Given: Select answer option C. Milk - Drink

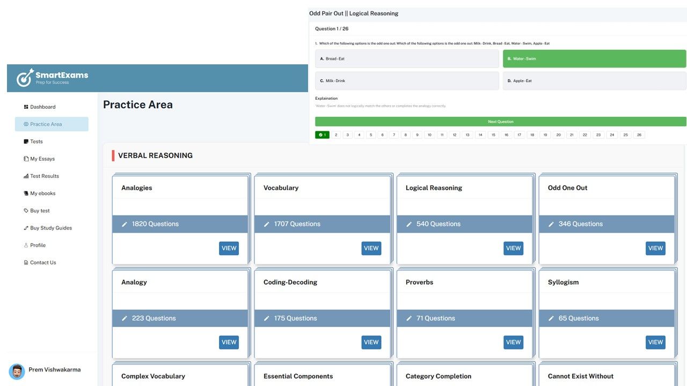Looking at the screenshot, I should point(407,81).
